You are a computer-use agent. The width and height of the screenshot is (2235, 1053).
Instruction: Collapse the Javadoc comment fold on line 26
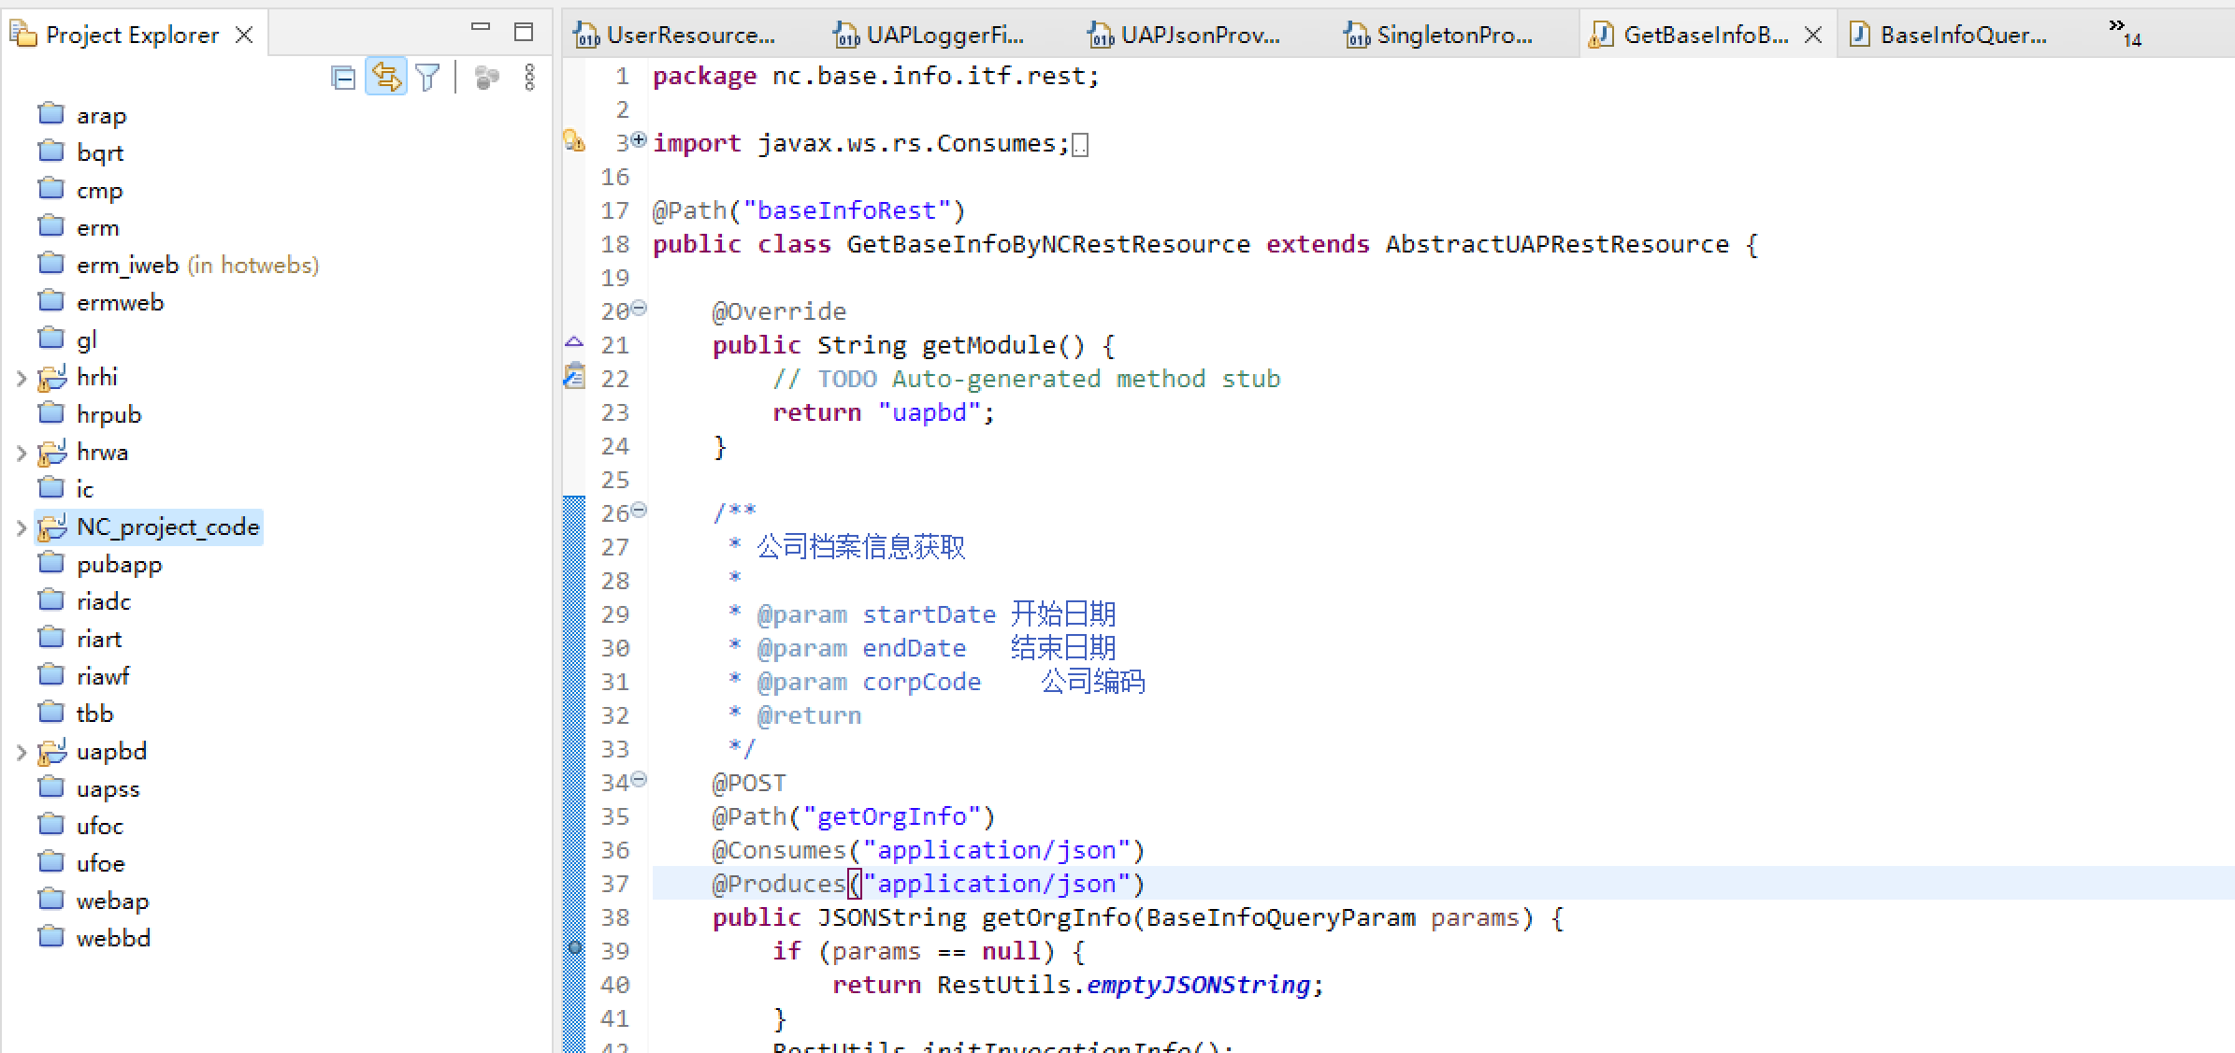pos(639,510)
